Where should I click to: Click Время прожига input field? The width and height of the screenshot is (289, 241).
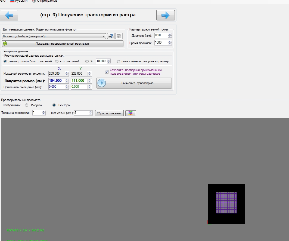(x=161, y=43)
